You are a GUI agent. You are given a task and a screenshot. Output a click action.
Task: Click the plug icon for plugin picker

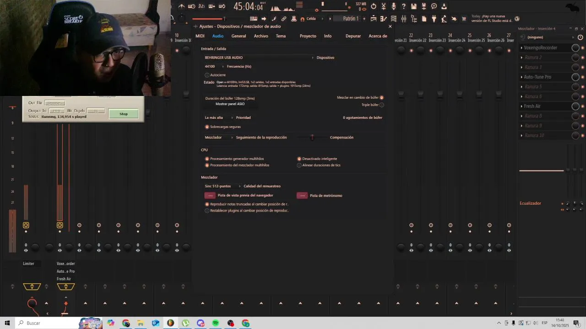coord(434,19)
